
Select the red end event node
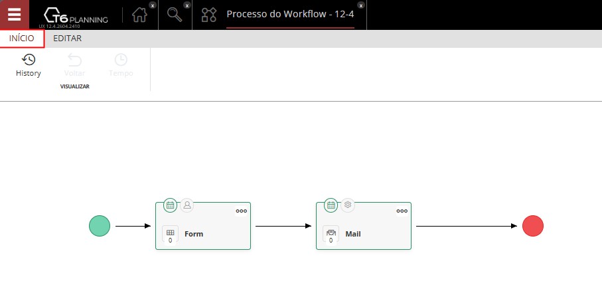click(533, 226)
